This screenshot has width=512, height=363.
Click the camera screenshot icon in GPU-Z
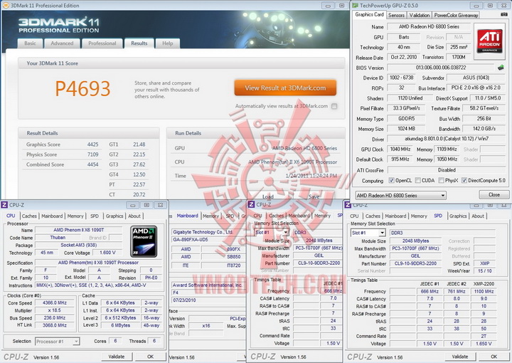point(504,15)
